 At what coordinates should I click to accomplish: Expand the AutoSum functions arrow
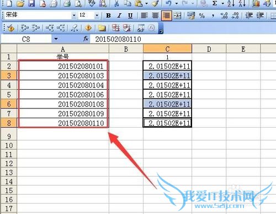pos(222,4)
